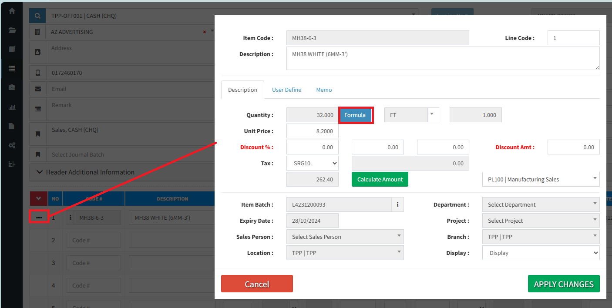
Task: Open the Display dropdown
Action: tap(541, 253)
